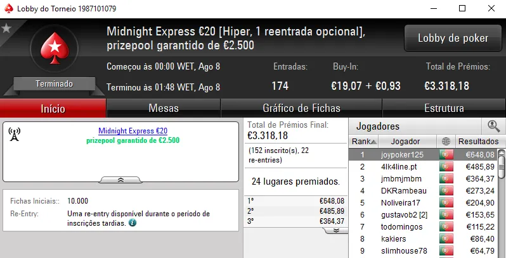Click the PokerStars spade logo
Screen dimensions: 506x258
pyautogui.click(x=54, y=51)
